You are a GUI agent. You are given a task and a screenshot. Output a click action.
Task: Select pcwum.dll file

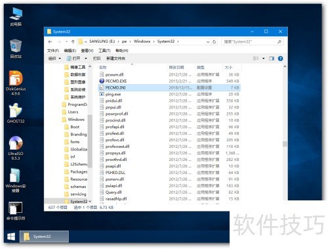[x=114, y=75]
